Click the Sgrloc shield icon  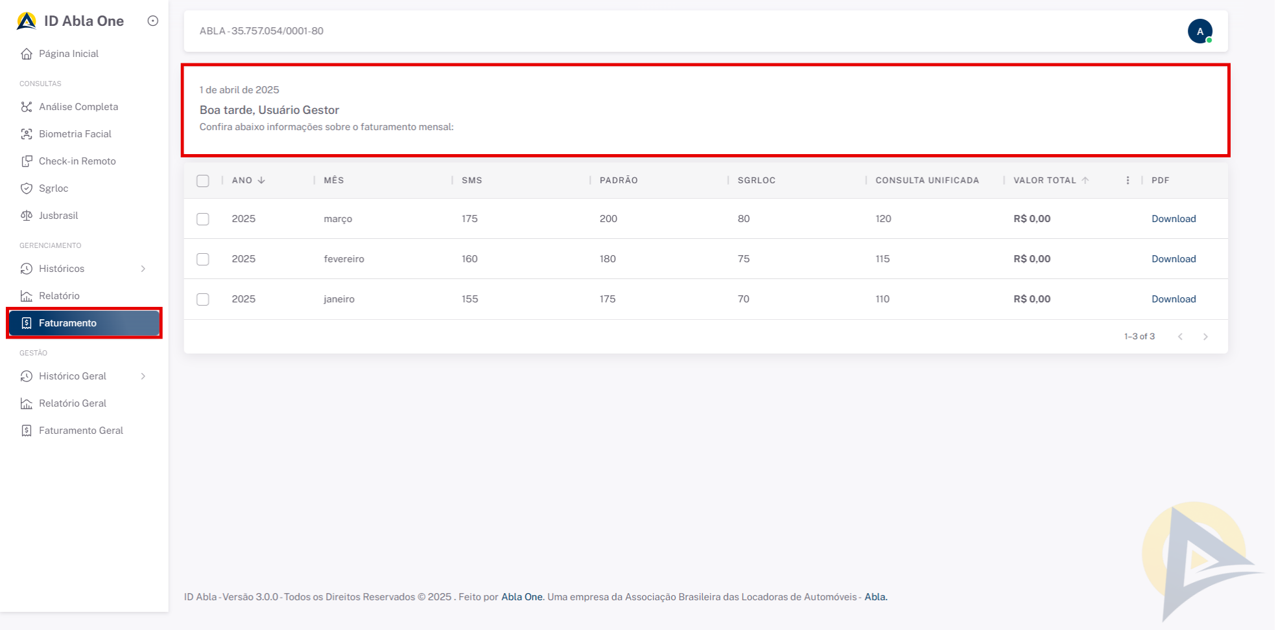(27, 188)
